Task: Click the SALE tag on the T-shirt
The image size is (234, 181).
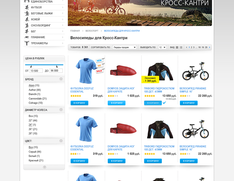Action: (x=99, y=71)
